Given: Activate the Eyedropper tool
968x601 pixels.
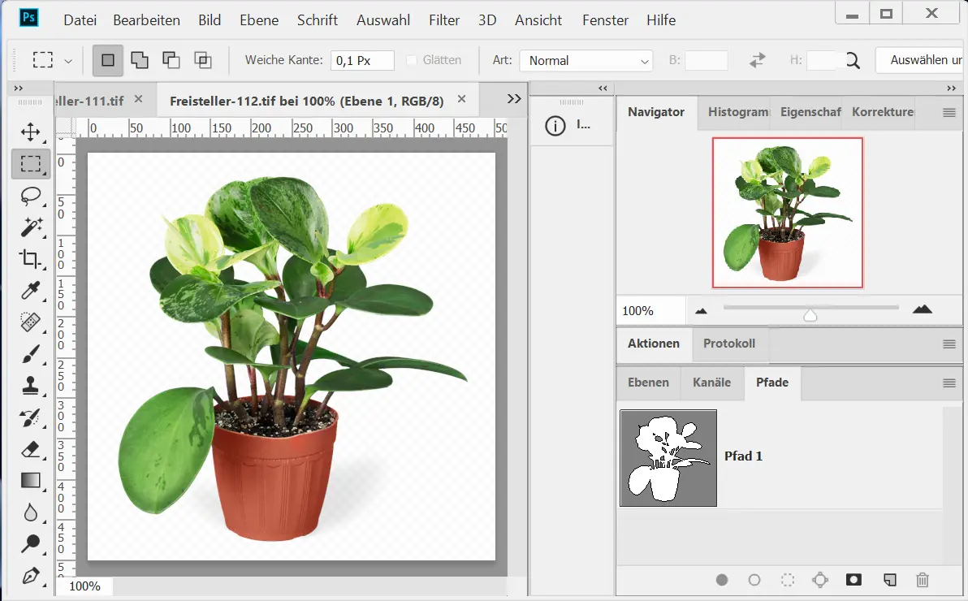Looking at the screenshot, I should tap(31, 291).
